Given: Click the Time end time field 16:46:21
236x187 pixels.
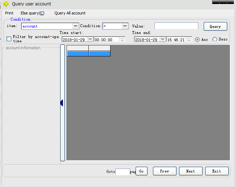Looking at the screenshot, I should (176, 39).
